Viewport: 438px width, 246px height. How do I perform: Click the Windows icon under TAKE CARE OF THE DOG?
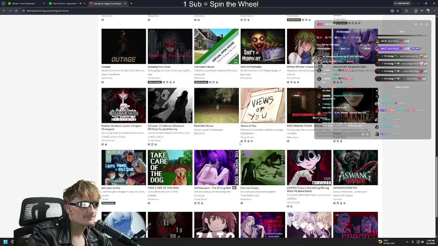pos(149,203)
